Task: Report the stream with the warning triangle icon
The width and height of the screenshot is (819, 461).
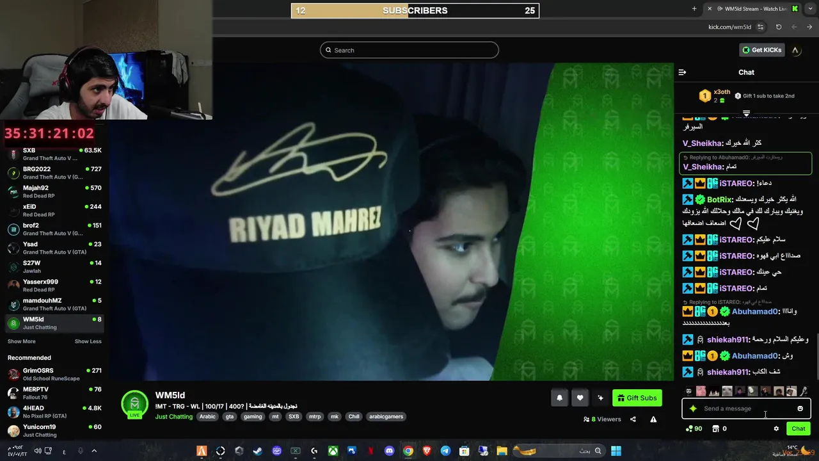Action: click(653, 419)
